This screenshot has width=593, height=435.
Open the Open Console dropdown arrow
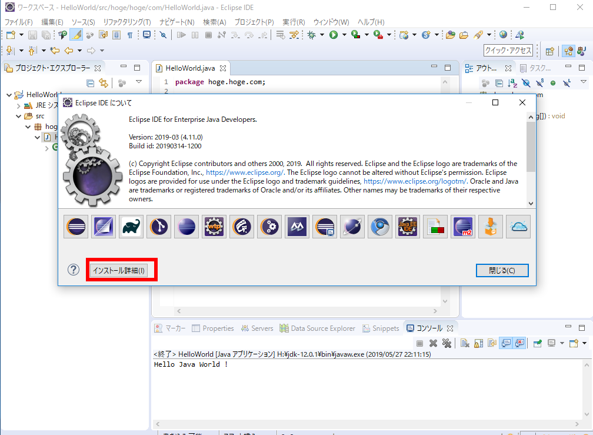point(584,343)
